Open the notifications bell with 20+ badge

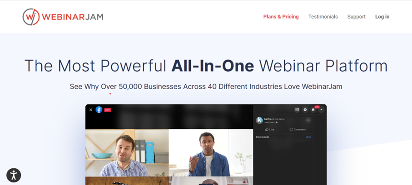click(313, 109)
